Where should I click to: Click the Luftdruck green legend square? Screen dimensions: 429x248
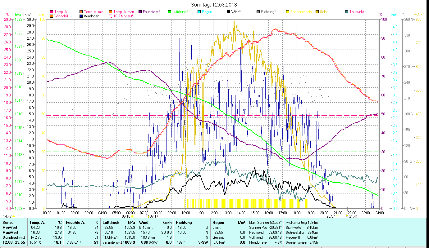click(170, 12)
